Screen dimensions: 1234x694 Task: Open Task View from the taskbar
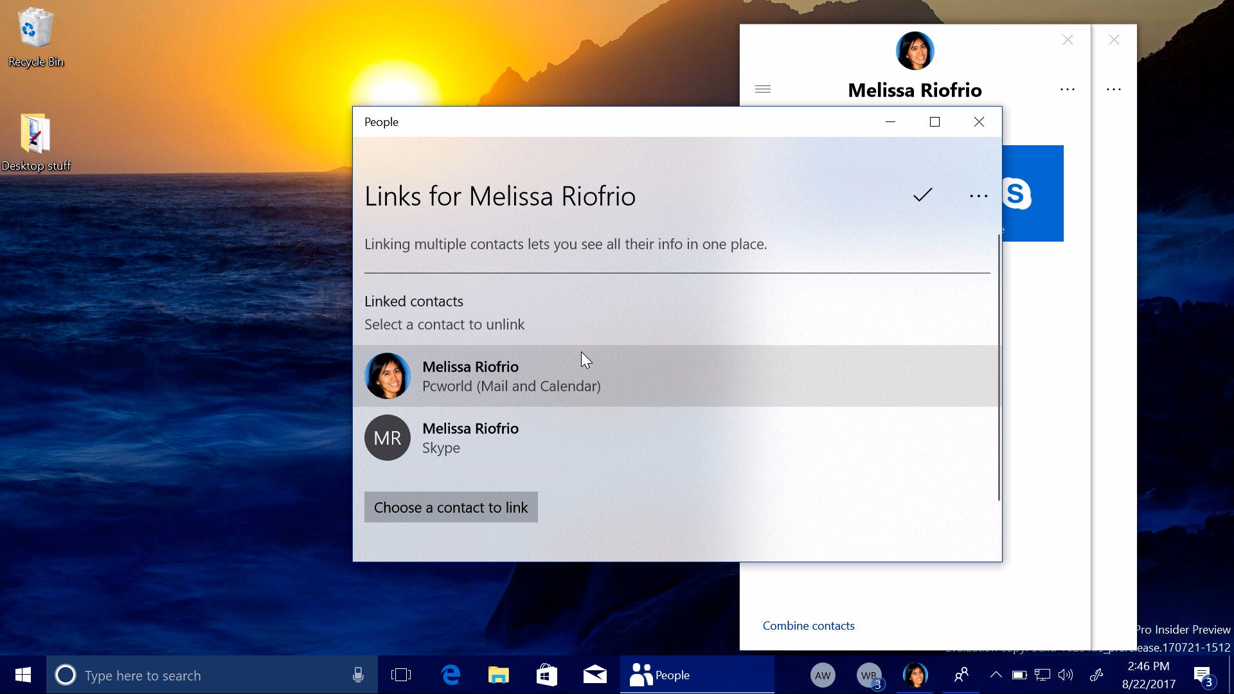(x=401, y=675)
